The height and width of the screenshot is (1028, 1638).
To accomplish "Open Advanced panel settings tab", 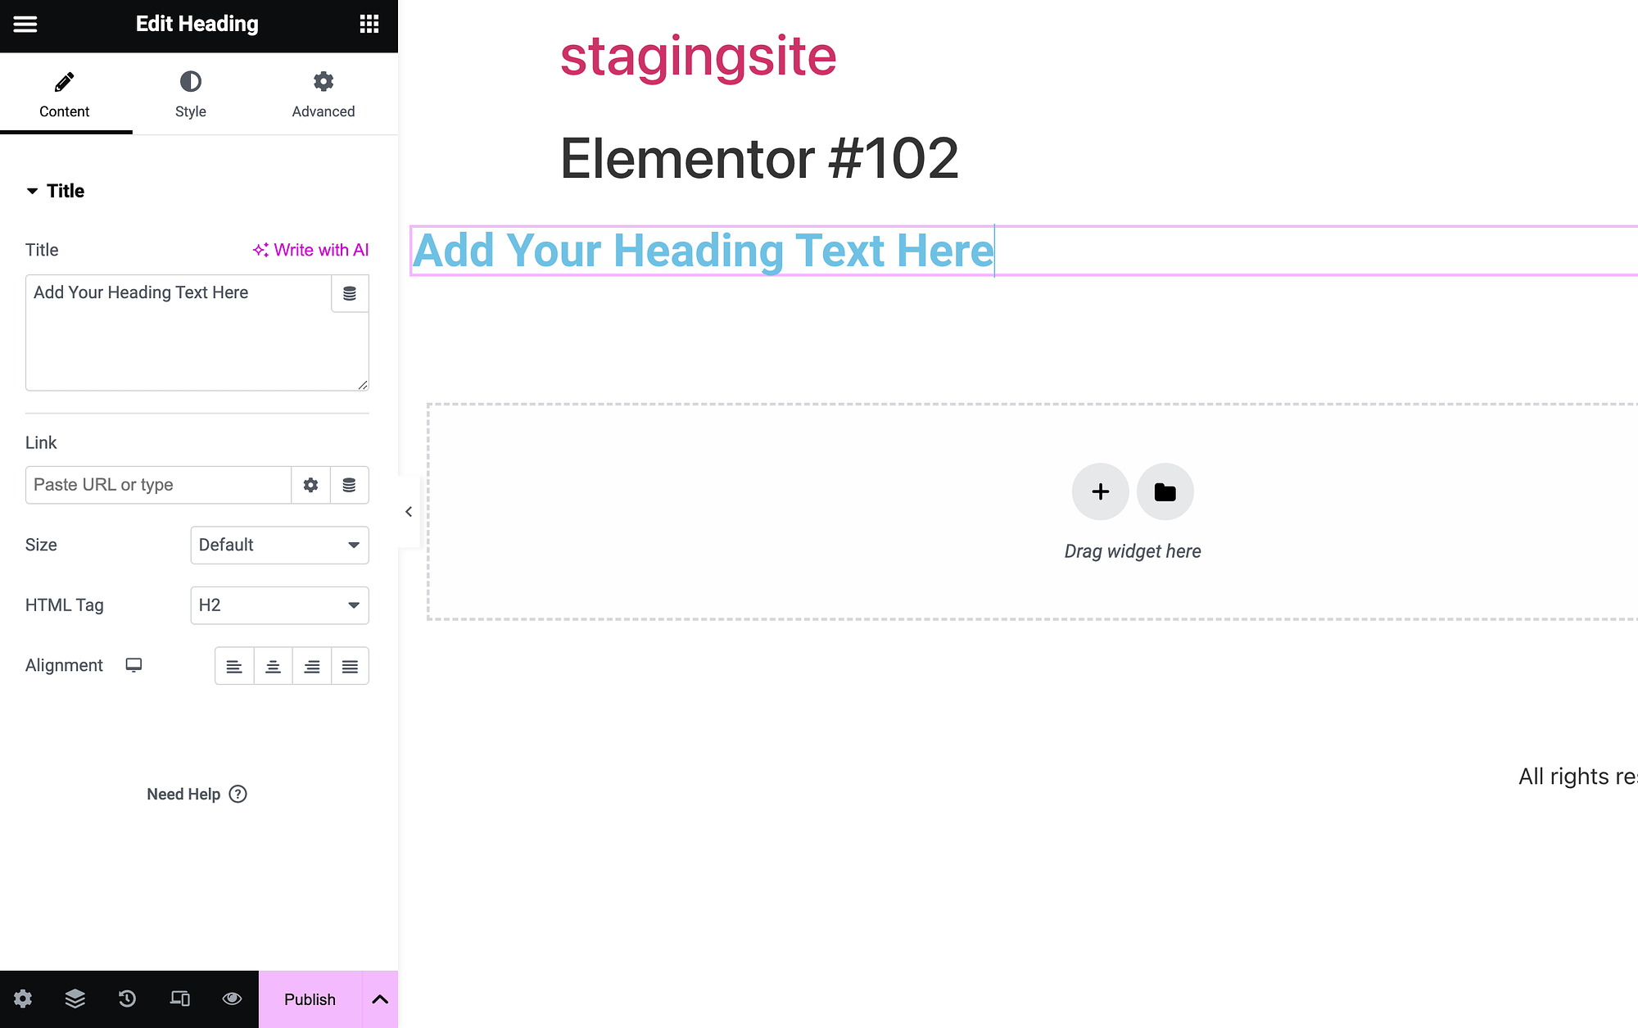I will (322, 93).
